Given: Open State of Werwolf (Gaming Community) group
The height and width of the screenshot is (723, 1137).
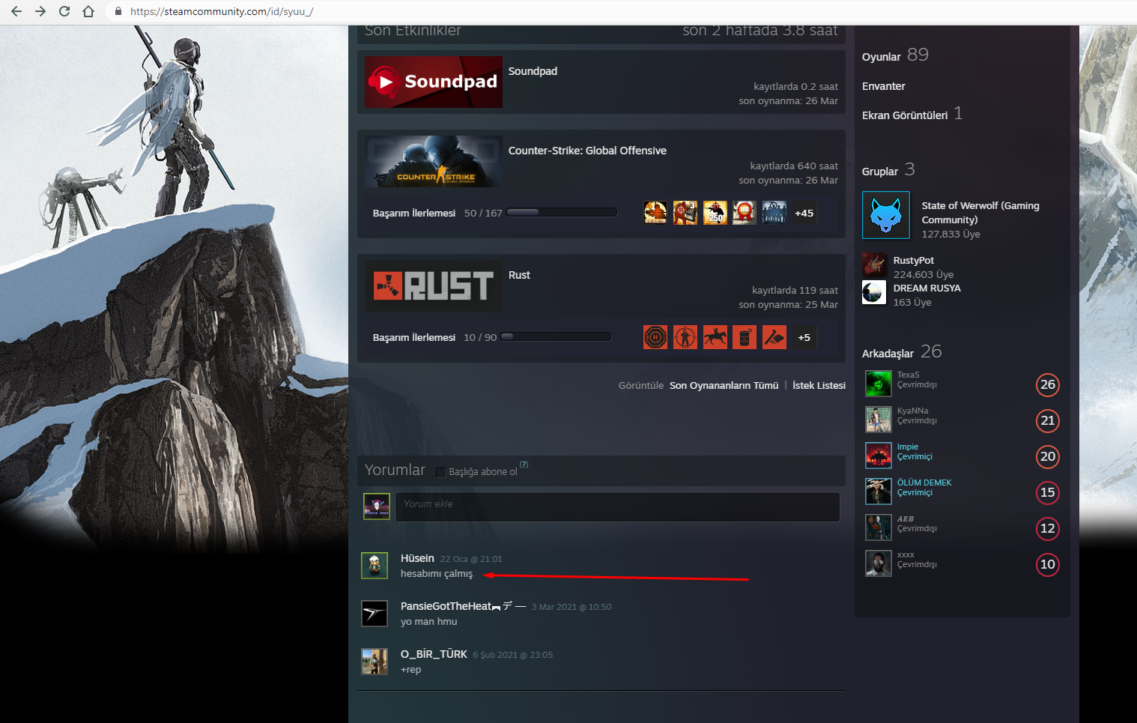Looking at the screenshot, I should click(x=980, y=213).
